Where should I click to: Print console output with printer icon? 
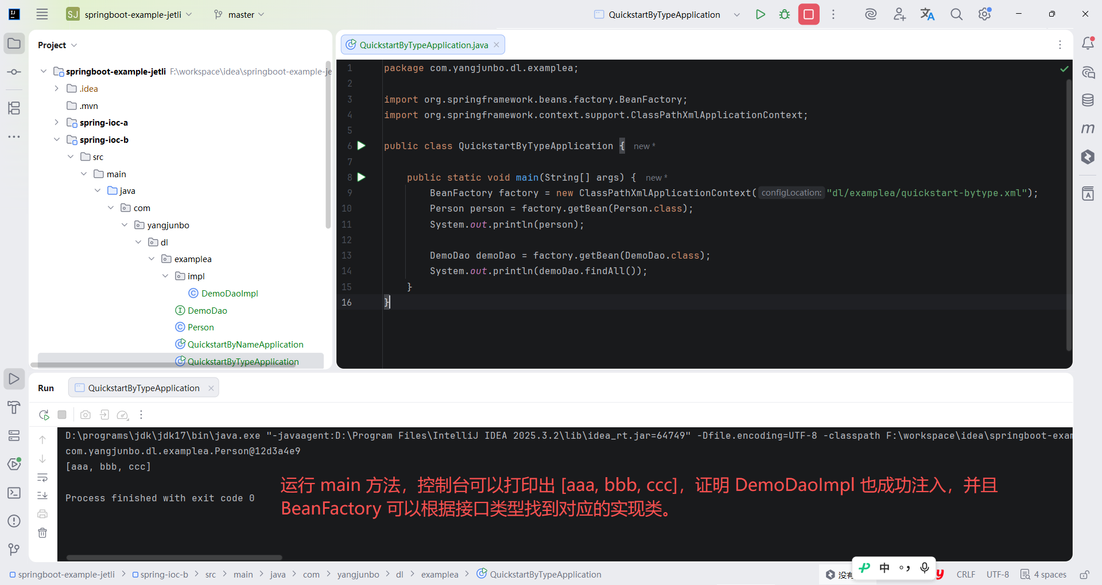tap(42, 514)
